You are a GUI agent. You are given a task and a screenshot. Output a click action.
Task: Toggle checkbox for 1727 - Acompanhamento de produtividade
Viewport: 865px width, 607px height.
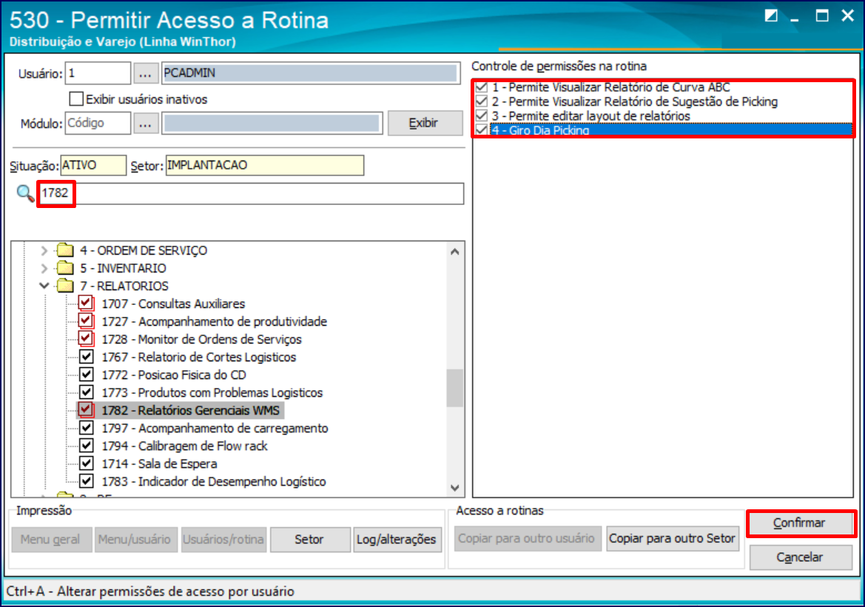86,321
